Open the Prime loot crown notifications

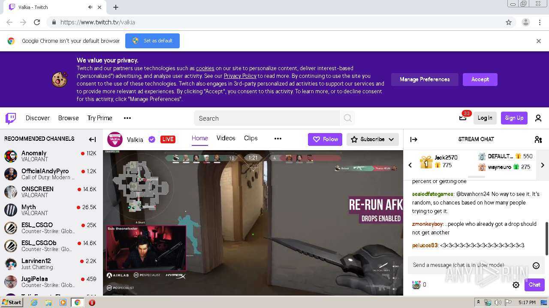(x=463, y=118)
